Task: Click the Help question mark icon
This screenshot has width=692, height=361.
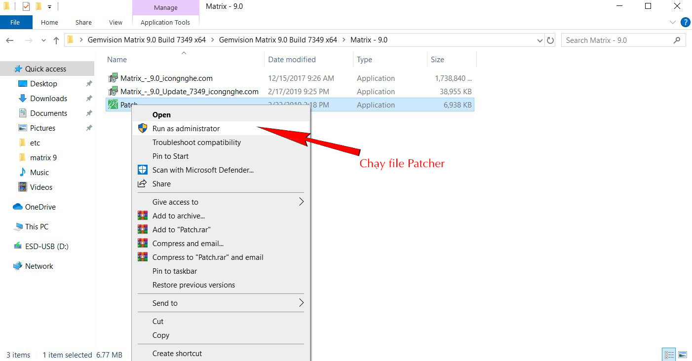Action: (685, 22)
